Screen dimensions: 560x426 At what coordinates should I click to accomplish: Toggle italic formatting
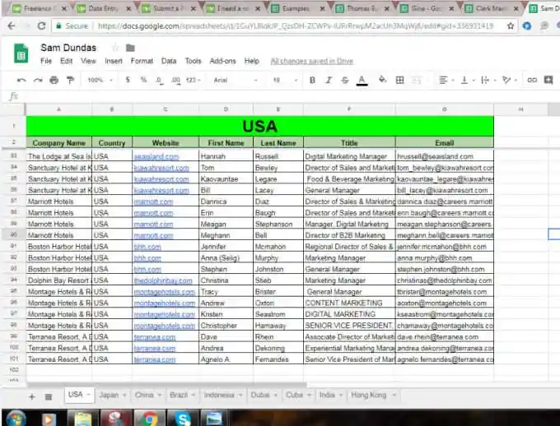329,80
